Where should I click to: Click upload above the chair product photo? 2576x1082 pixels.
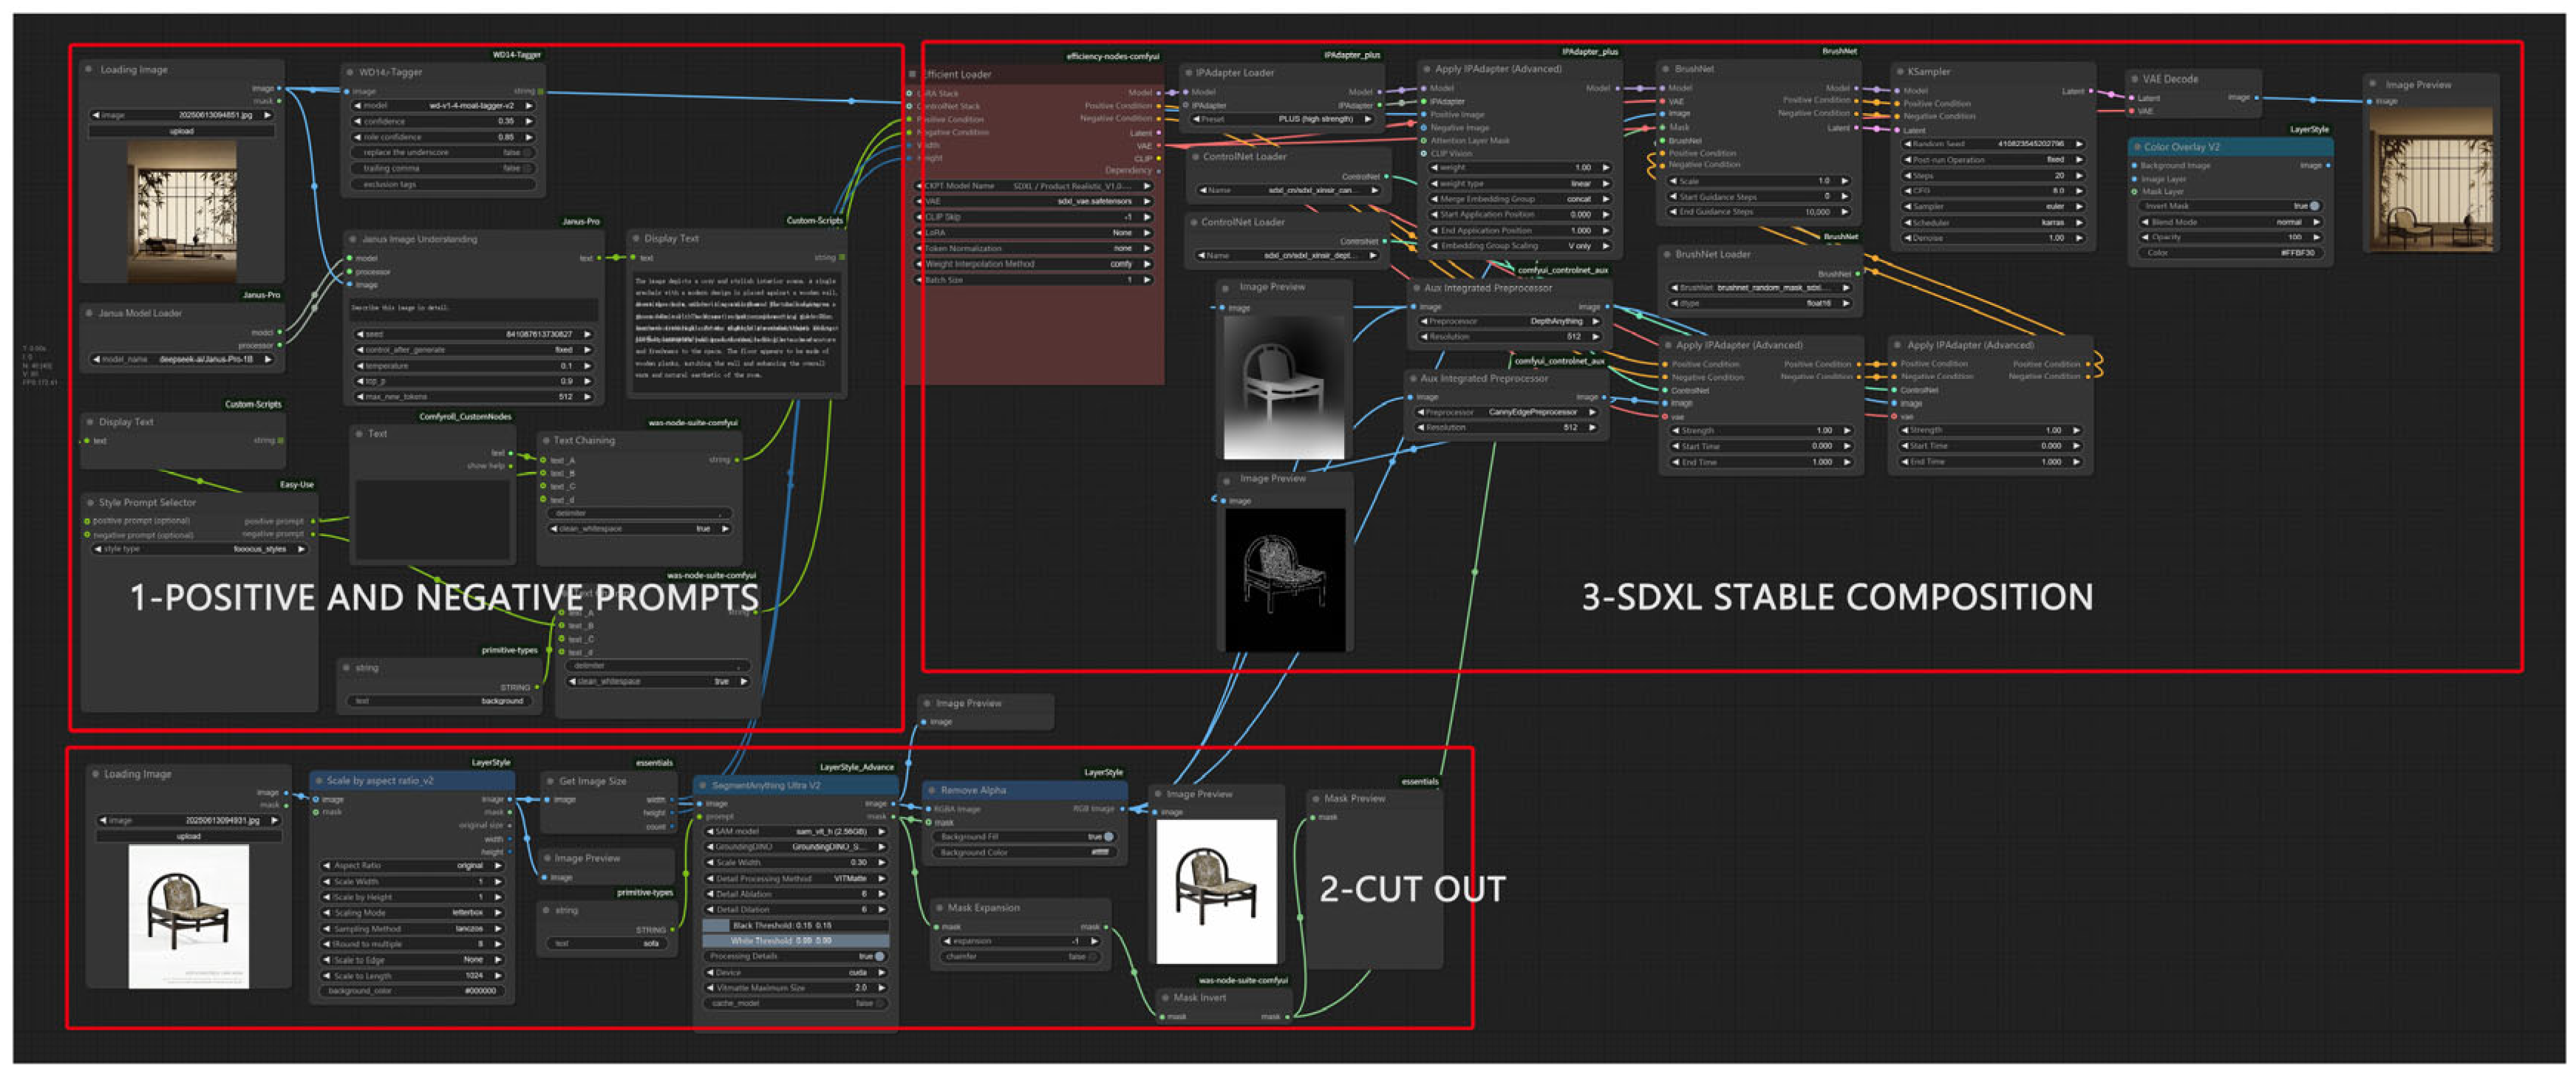click(188, 836)
